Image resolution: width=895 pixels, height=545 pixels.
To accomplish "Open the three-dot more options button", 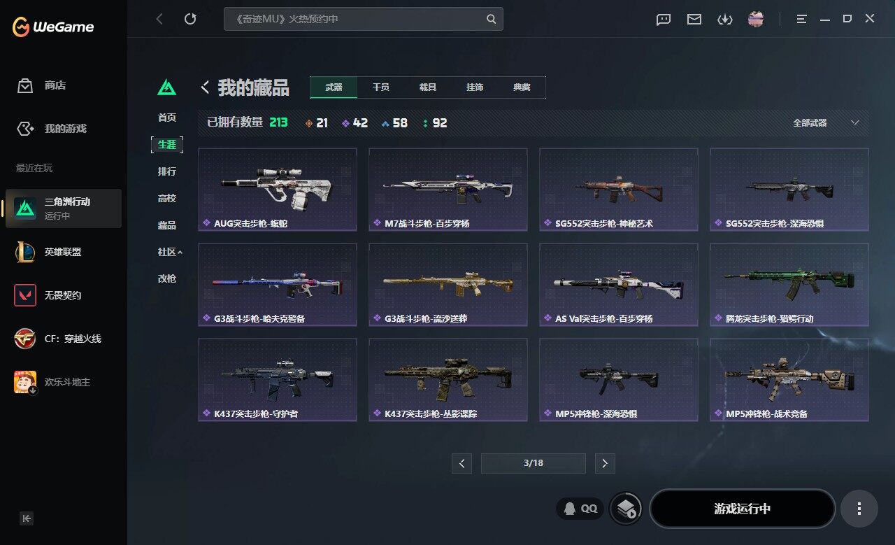I will (859, 509).
